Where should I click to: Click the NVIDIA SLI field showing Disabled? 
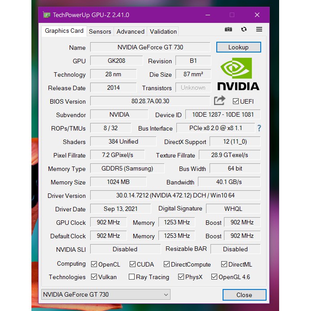125,249
